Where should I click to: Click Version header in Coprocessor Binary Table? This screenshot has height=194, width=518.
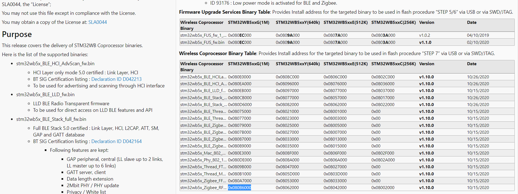(427, 64)
